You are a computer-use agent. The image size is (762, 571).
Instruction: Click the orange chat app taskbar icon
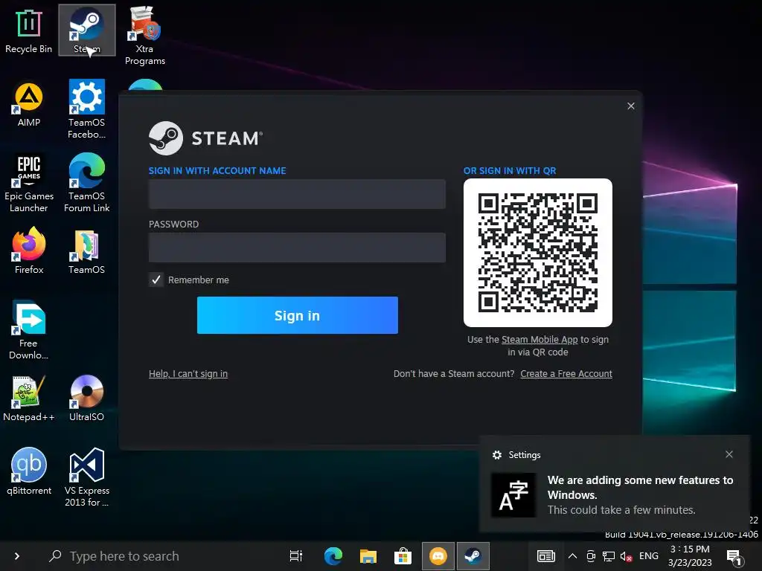(x=438, y=556)
